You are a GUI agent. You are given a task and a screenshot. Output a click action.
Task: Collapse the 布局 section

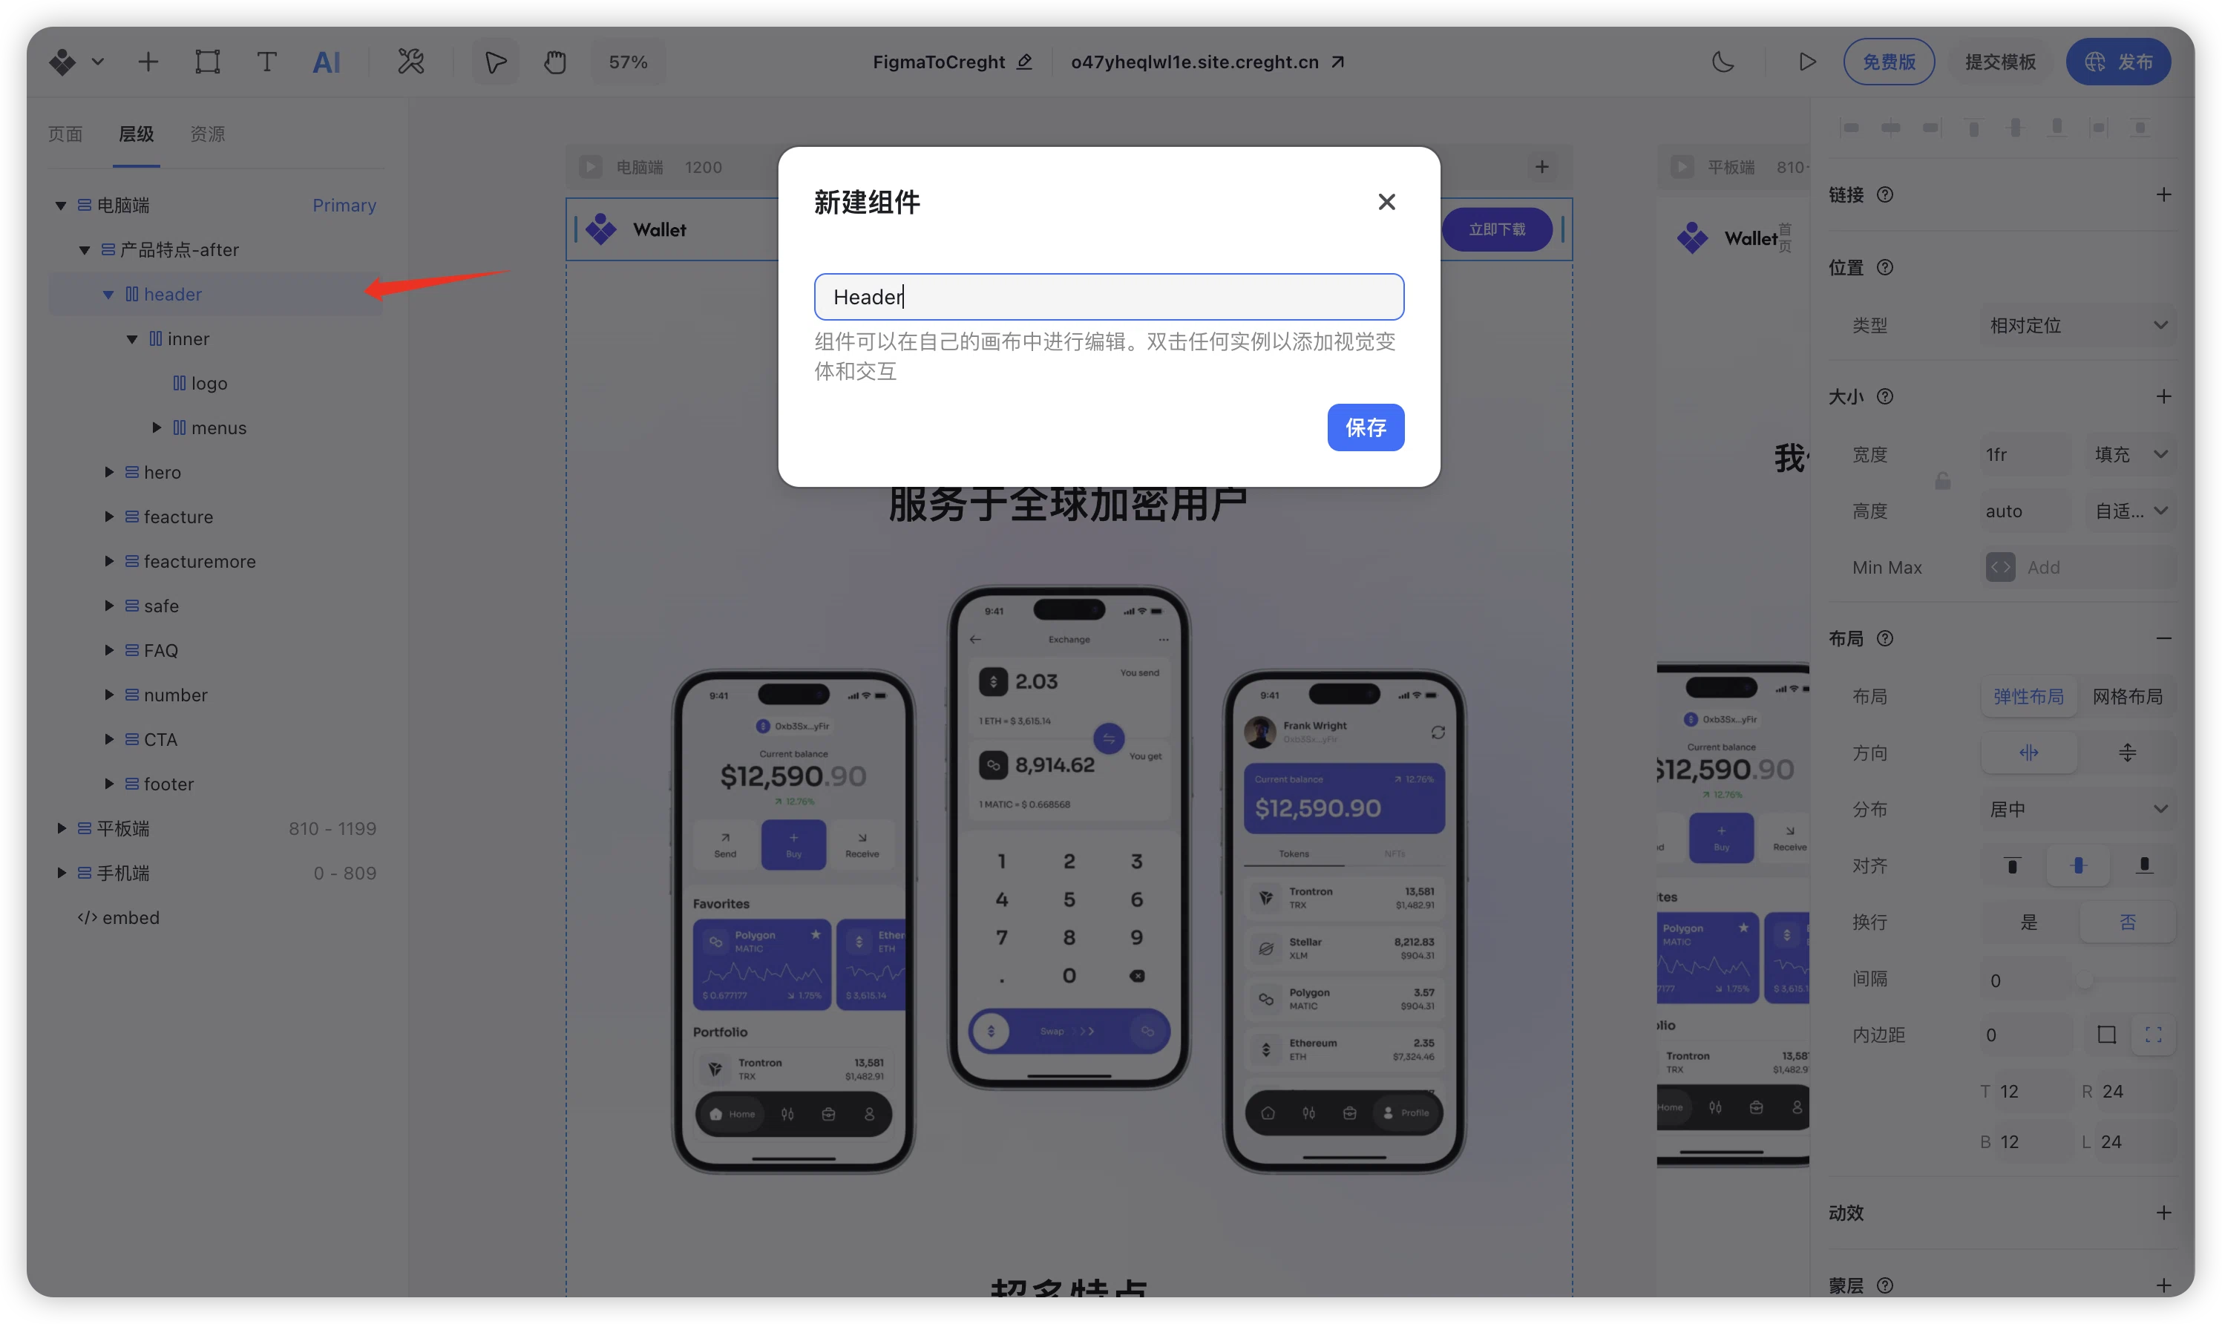coord(2164,638)
